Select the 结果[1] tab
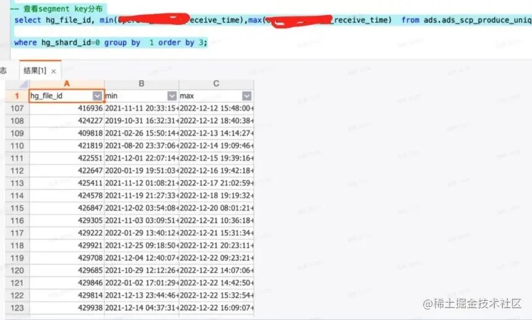The height and width of the screenshot is (320, 532). click(x=35, y=71)
